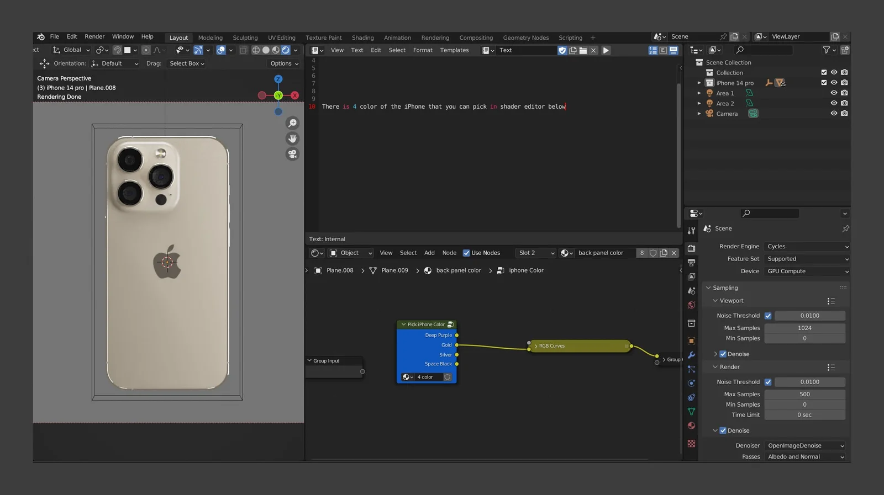The height and width of the screenshot is (495, 884).
Task: Open the Render Engine Cycles dropdown
Action: point(807,247)
